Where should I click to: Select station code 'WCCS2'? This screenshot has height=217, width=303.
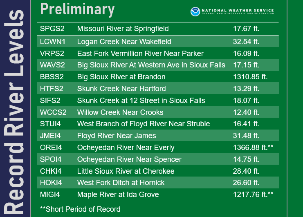coord(53,112)
